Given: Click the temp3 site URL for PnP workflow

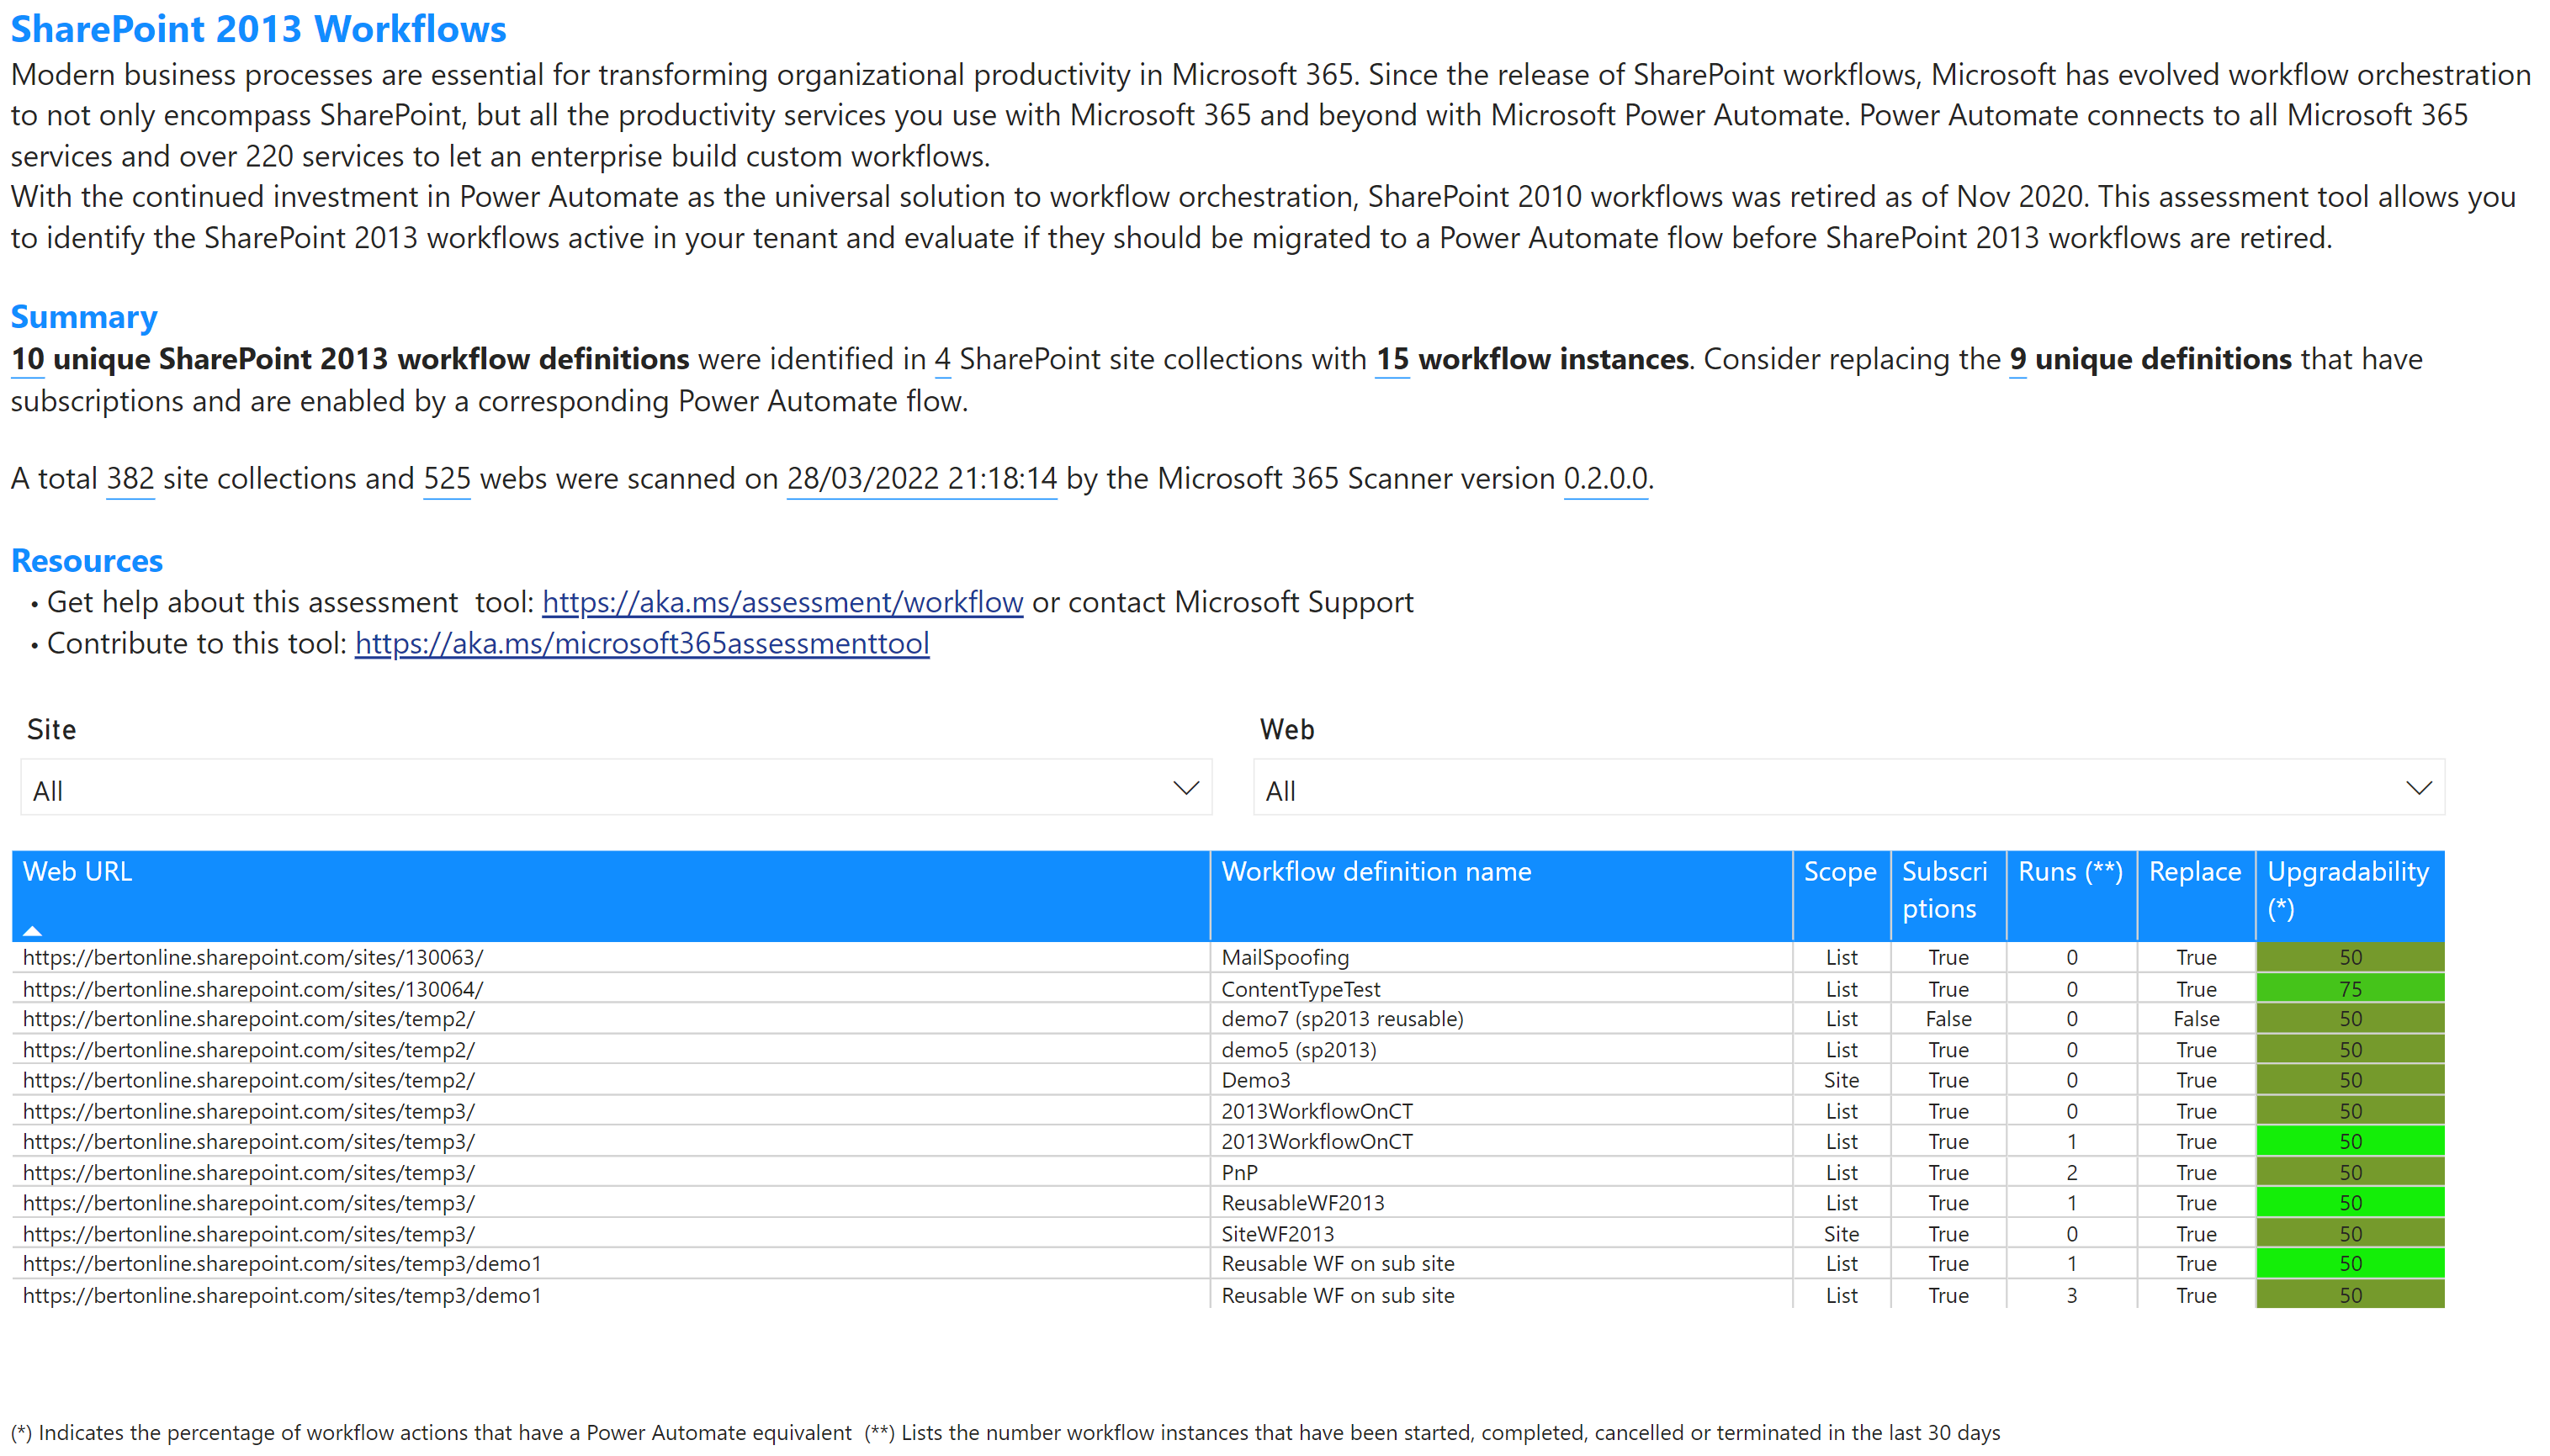Looking at the screenshot, I should 250,1172.
